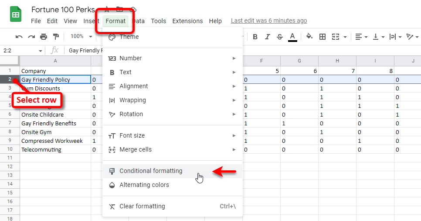Click the Compressed Workweek cell
421x221 pixels.
coord(55,141)
